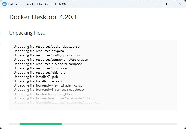Viewport: 186px width, 129px height.
Task: Click the green installation progress bar
Action: coord(41,124)
